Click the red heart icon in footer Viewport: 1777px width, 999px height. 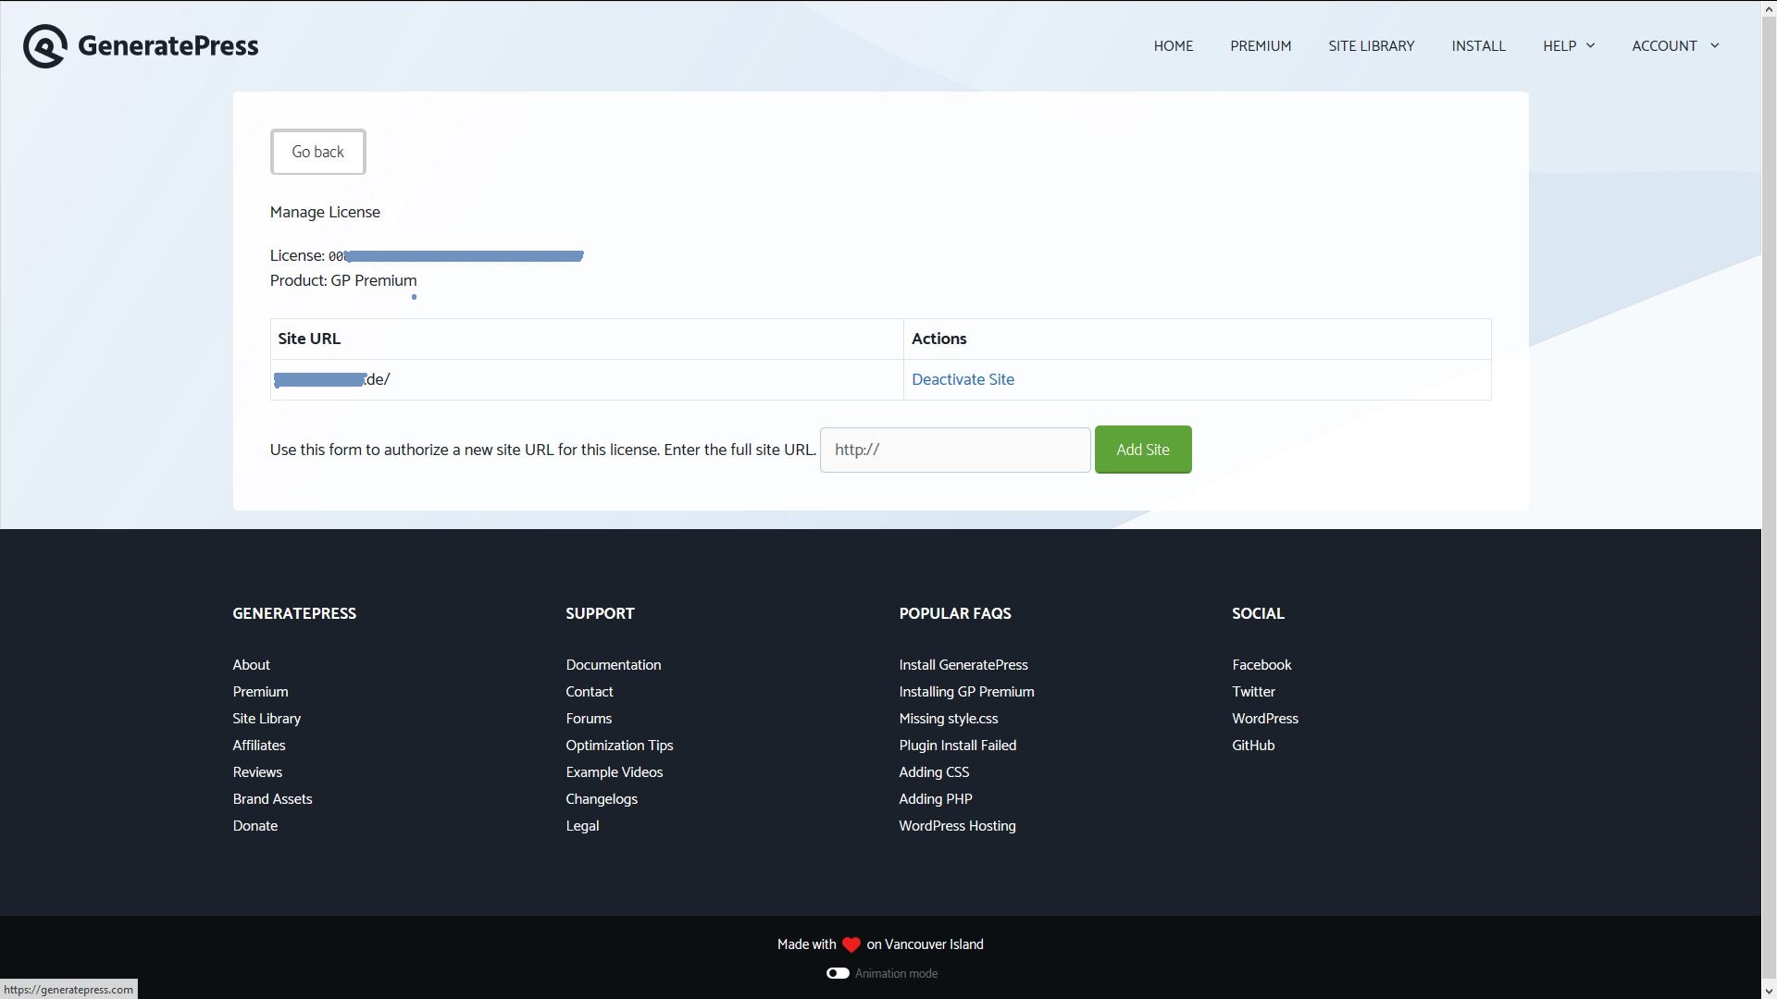851,944
